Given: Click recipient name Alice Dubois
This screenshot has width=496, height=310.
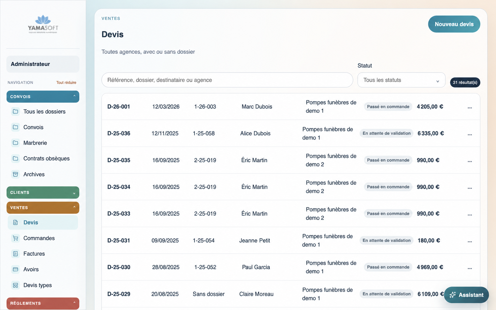Looking at the screenshot, I should 256,133.
